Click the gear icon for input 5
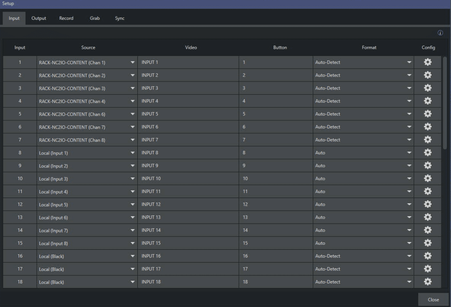451x307 pixels. tap(428, 114)
